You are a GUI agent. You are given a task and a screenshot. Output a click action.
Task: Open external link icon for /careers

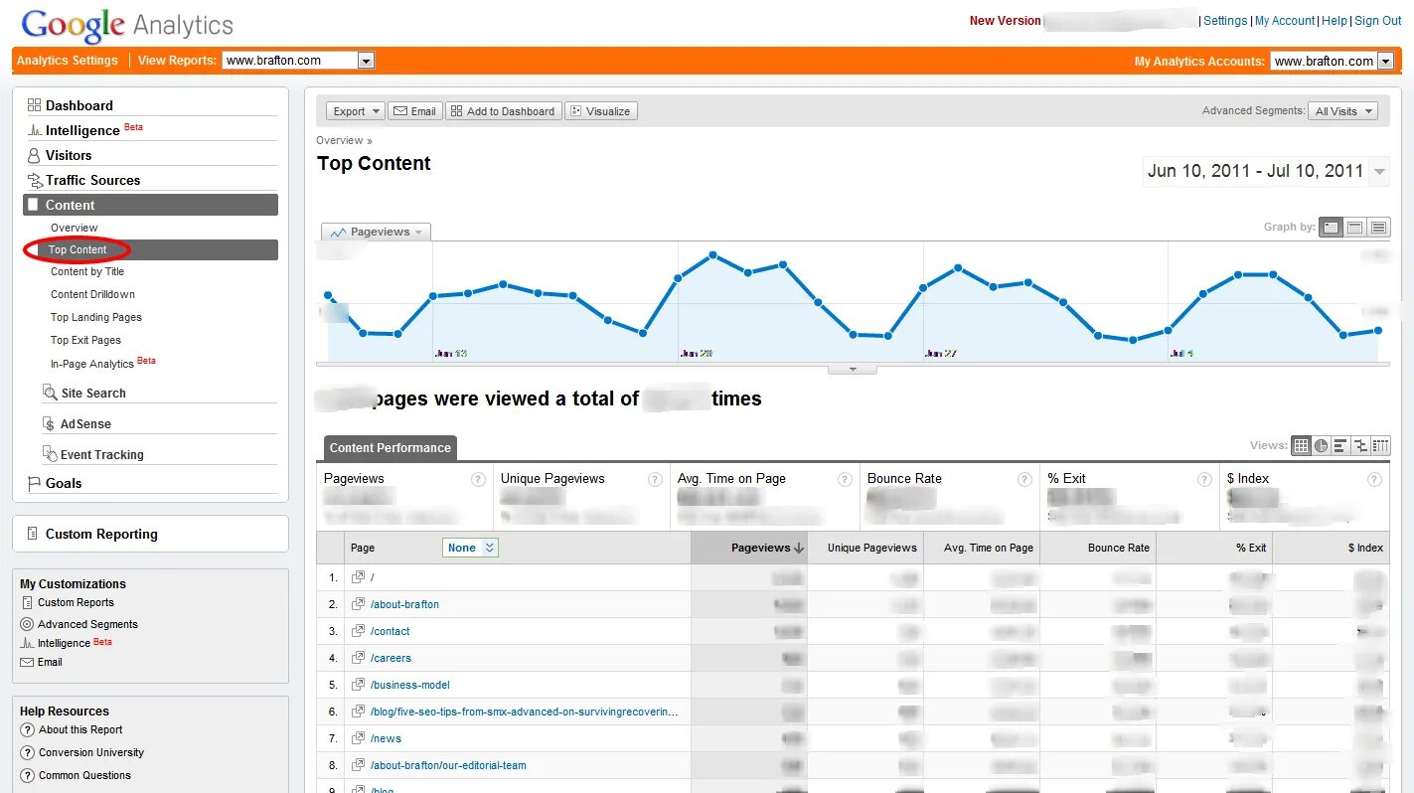pos(359,658)
